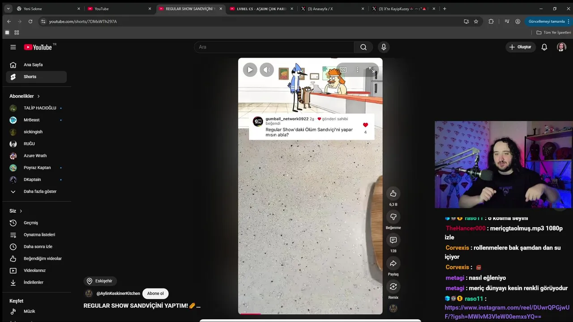Select Shorts in sidebar
Image resolution: width=573 pixels, height=322 pixels.
coord(36,77)
